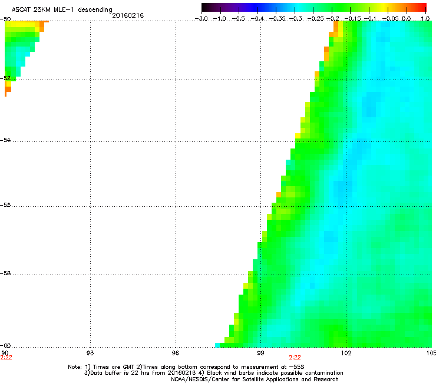Image resolution: width=436 pixels, height=383 pixels.
Task: Click the -56 latitude axis label
Action: pos(5,204)
